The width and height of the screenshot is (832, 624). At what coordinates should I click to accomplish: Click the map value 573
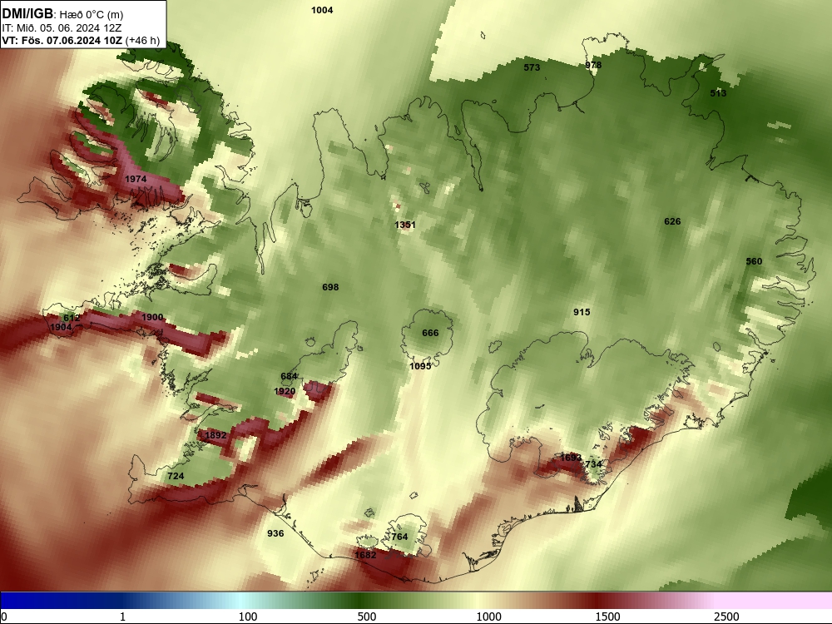click(x=532, y=67)
